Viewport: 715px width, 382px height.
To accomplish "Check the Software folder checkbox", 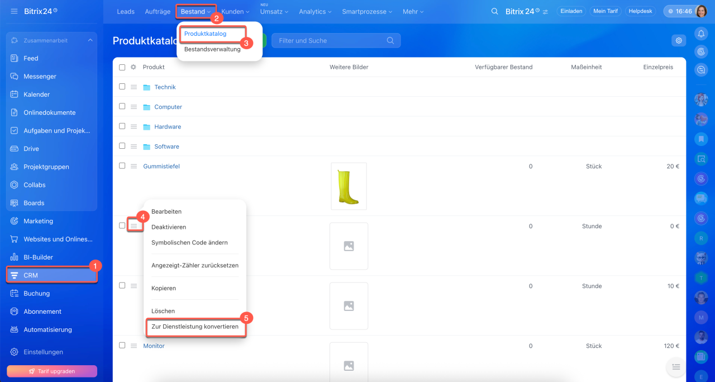I will click(x=122, y=146).
